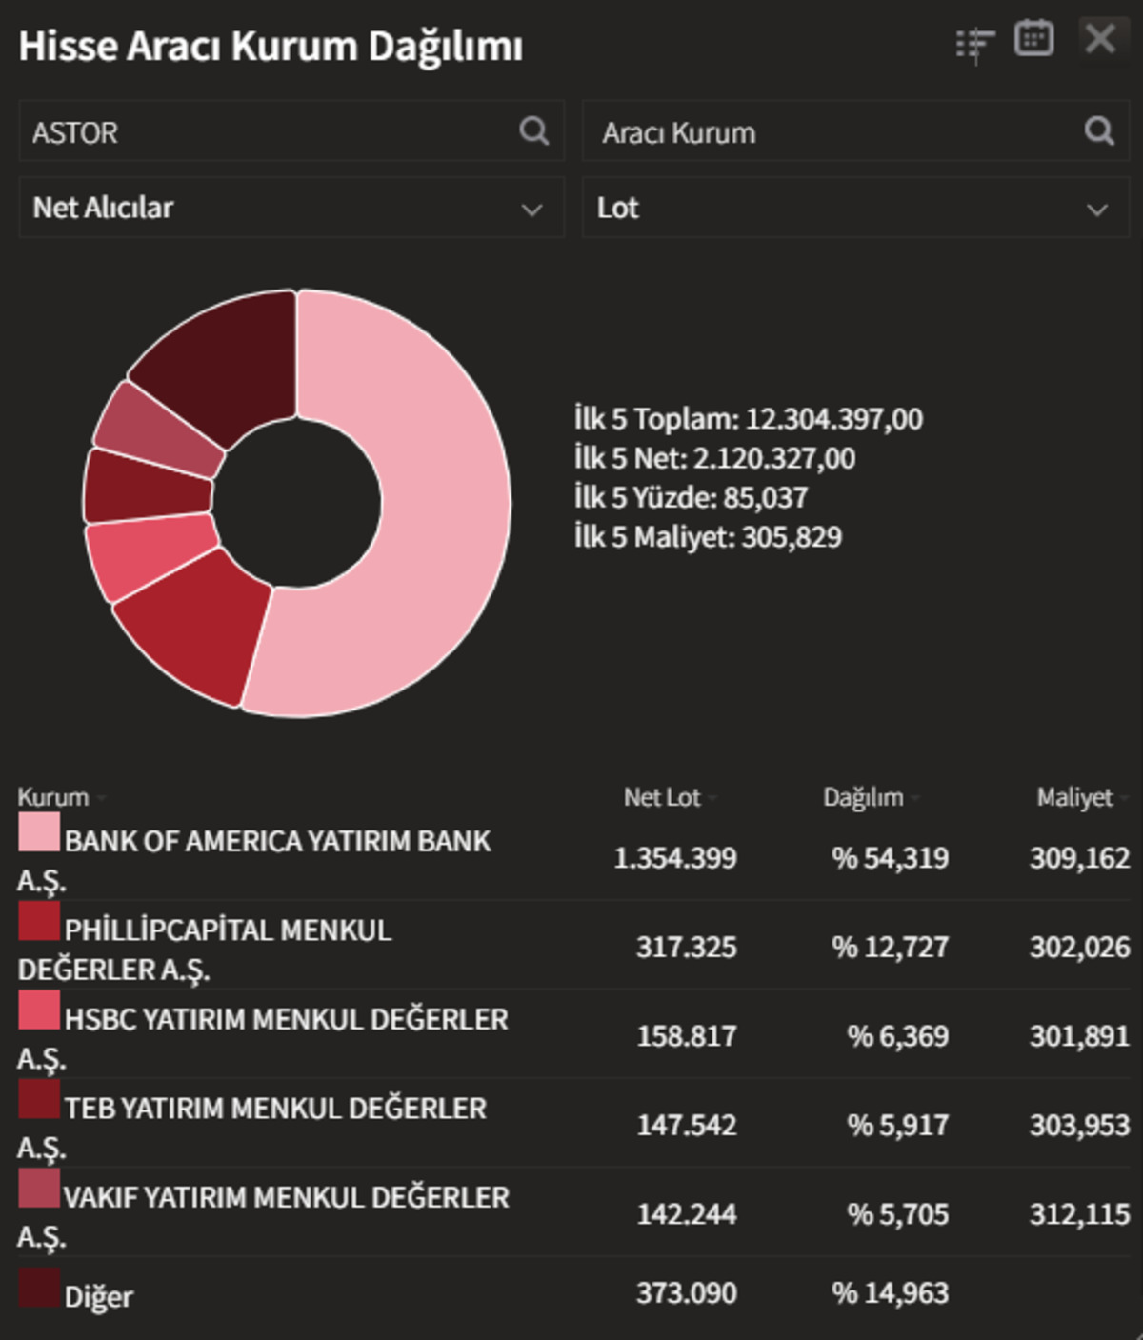Viewport: 1143px width, 1340px height.
Task: Click distribution value % 14,963
Action: coord(891,1293)
